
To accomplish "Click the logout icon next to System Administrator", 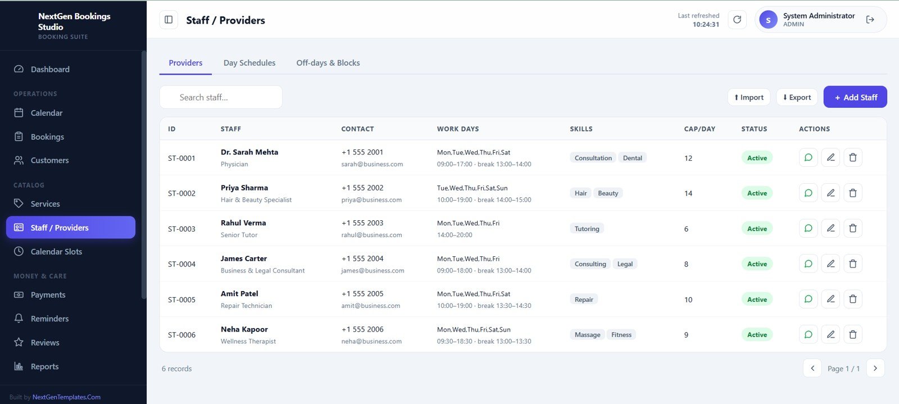I will [x=870, y=20].
